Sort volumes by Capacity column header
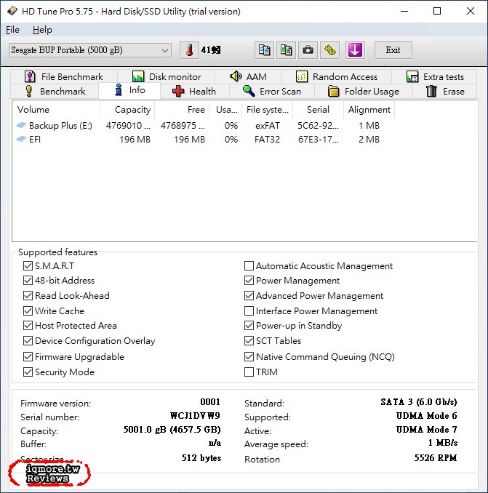488x493 pixels. tap(133, 110)
